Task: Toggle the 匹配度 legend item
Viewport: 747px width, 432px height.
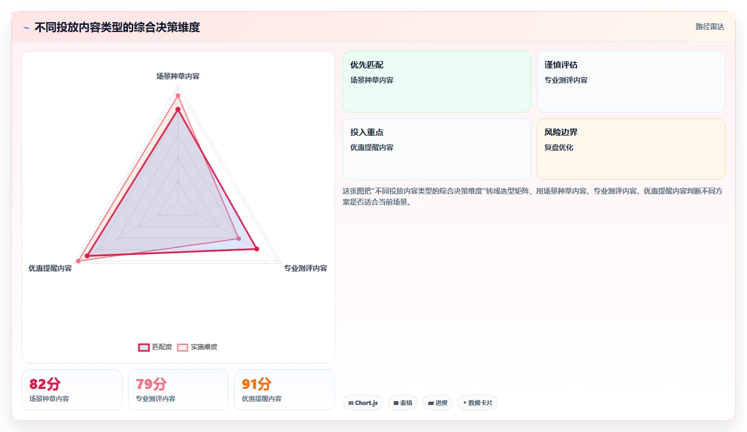Action: coord(155,347)
